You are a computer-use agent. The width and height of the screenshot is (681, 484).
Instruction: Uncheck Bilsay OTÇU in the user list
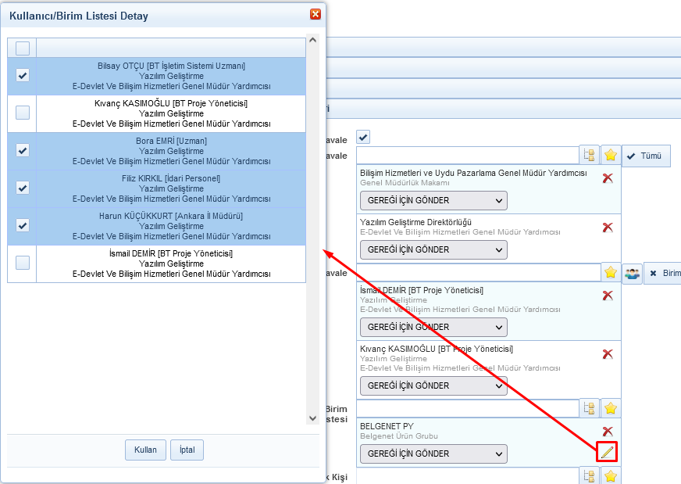tap(23, 75)
